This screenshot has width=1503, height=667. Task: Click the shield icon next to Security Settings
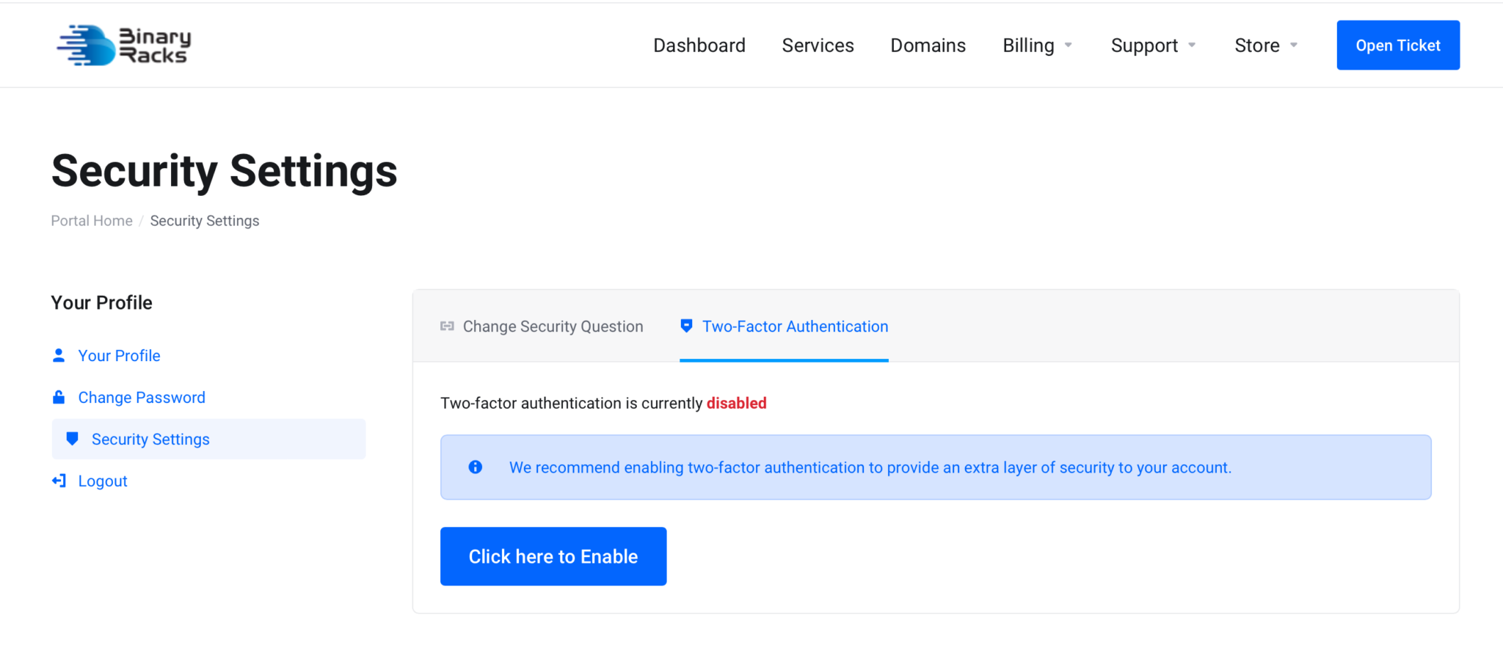[x=72, y=439]
